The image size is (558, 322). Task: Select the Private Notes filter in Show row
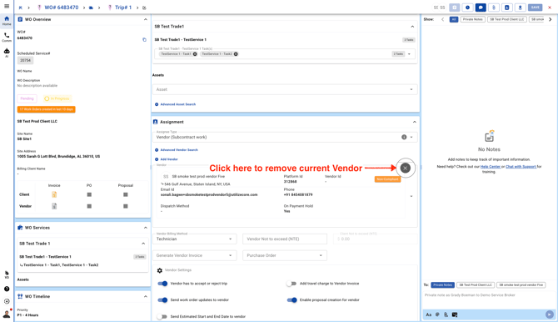pyautogui.click(x=472, y=19)
